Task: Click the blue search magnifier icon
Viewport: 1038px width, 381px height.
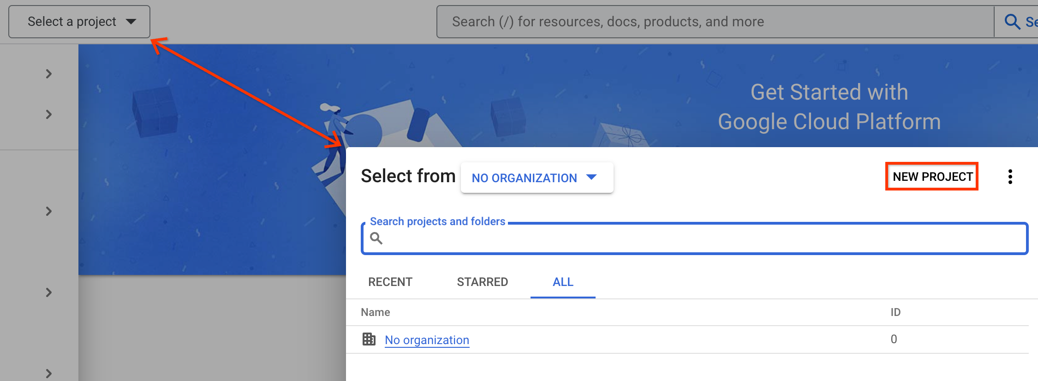Action: pyautogui.click(x=1012, y=22)
